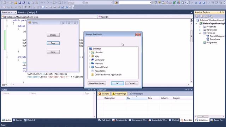Restart debugging from the debug toolbar

(204, 3)
